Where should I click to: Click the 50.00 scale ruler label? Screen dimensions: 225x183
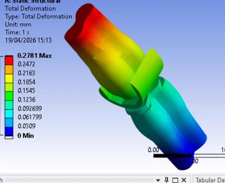[191, 161]
